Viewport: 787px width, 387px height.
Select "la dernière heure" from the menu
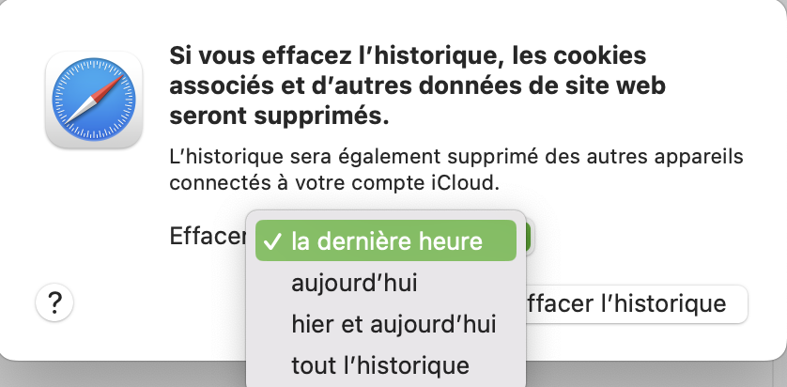pyautogui.click(x=386, y=241)
